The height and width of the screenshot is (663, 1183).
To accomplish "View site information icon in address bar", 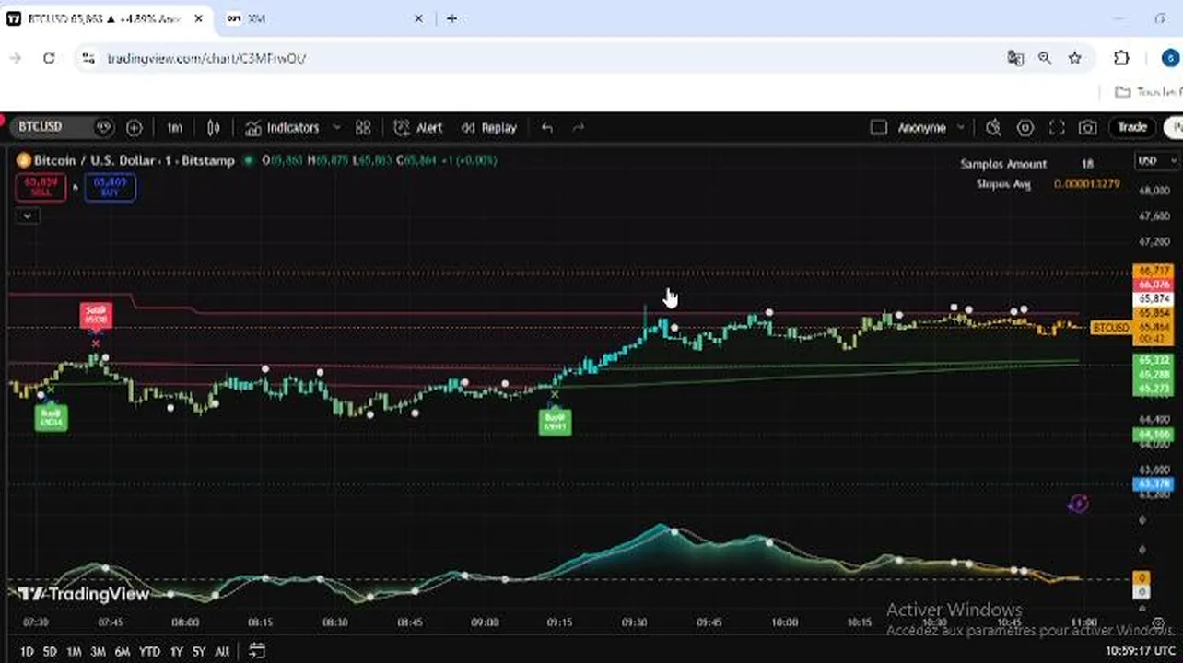I will (88, 58).
